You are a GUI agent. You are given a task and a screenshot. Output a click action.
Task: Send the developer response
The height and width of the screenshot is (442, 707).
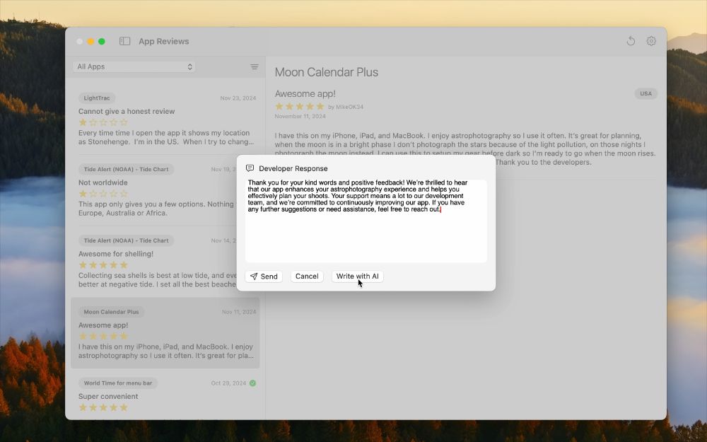pyautogui.click(x=264, y=277)
